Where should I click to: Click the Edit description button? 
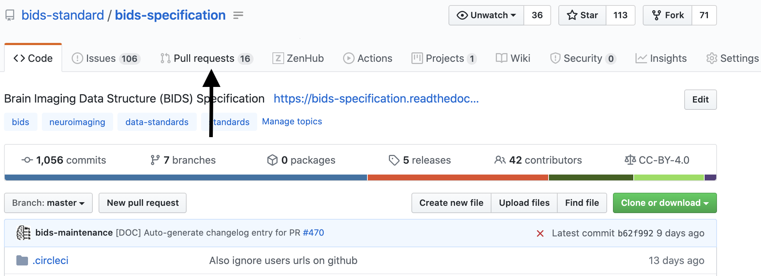coord(700,100)
